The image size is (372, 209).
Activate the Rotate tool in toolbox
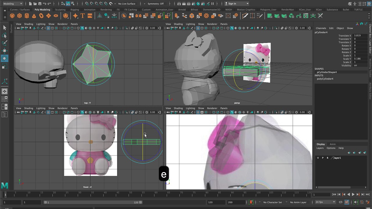click(4, 58)
